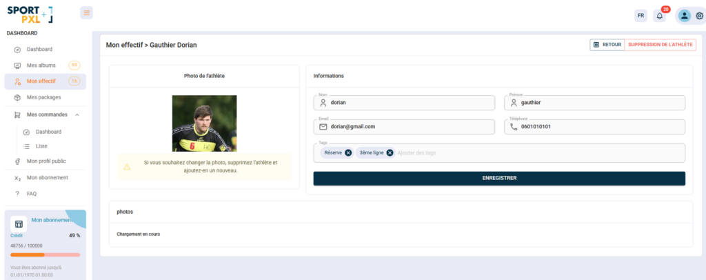Click the subscription card icon
Viewport: 706px width, 280px height.
pos(19,224)
